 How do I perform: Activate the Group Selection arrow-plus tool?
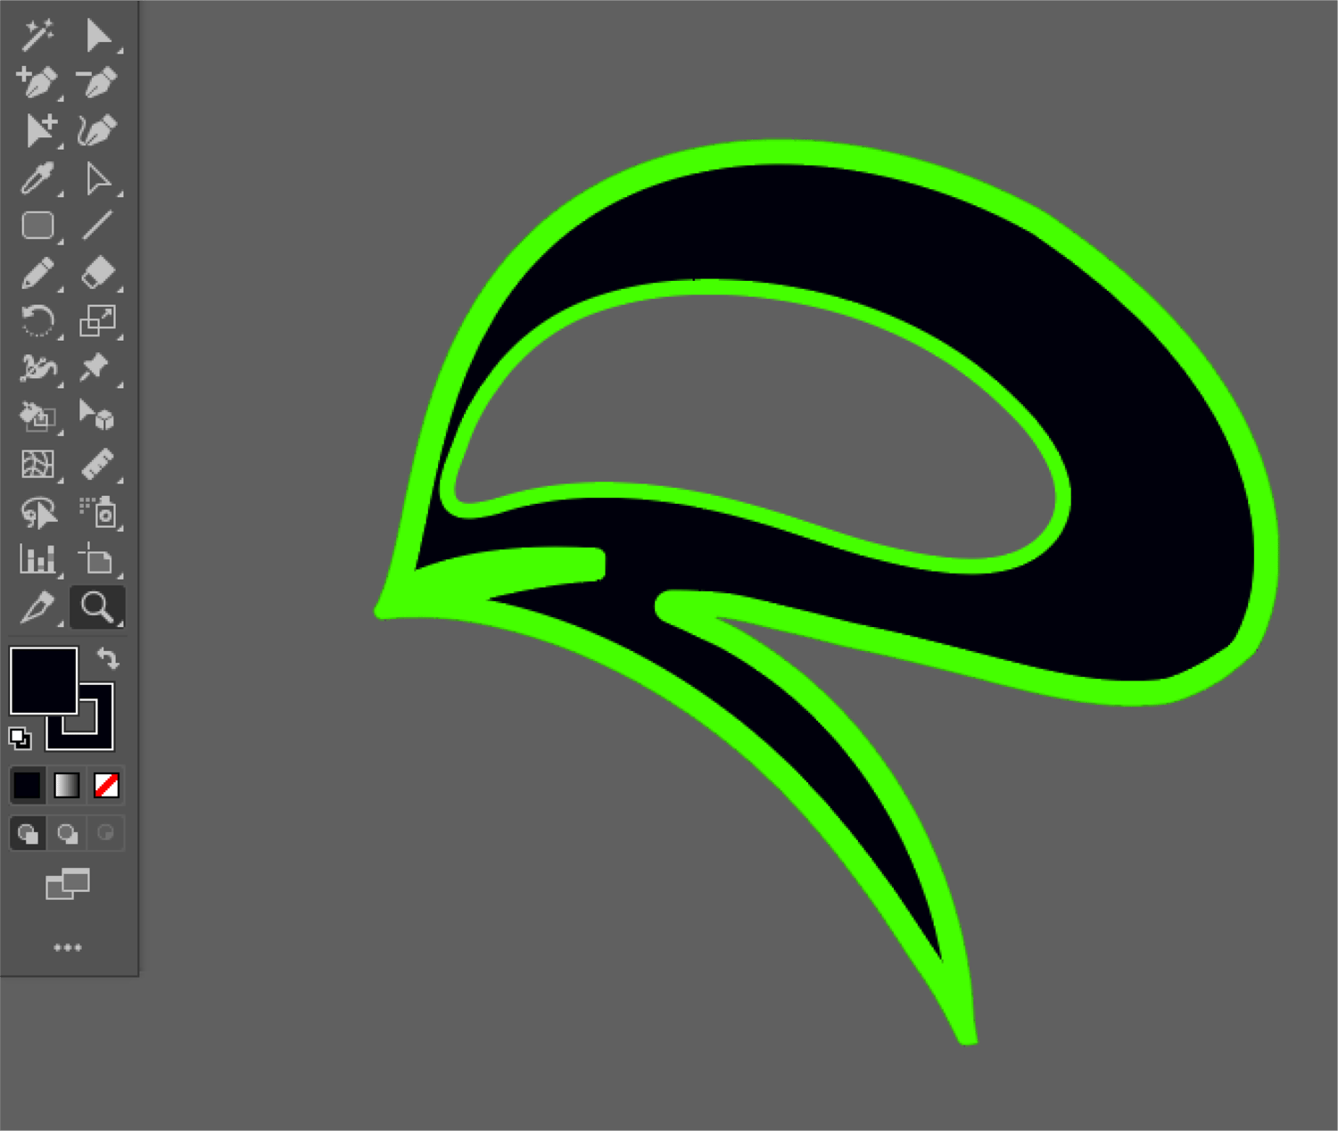40,131
